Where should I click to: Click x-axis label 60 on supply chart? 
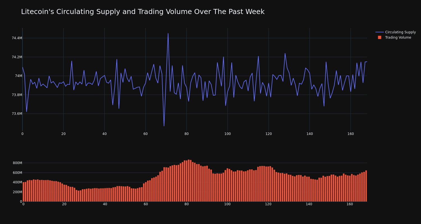tap(145, 134)
